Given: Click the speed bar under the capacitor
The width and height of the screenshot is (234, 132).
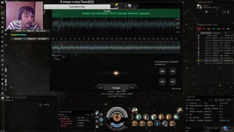Looking at the screenshot, I should [x=117, y=125].
